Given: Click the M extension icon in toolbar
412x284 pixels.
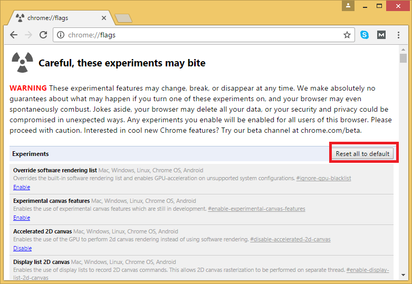Looking at the screenshot, I should coord(381,35).
